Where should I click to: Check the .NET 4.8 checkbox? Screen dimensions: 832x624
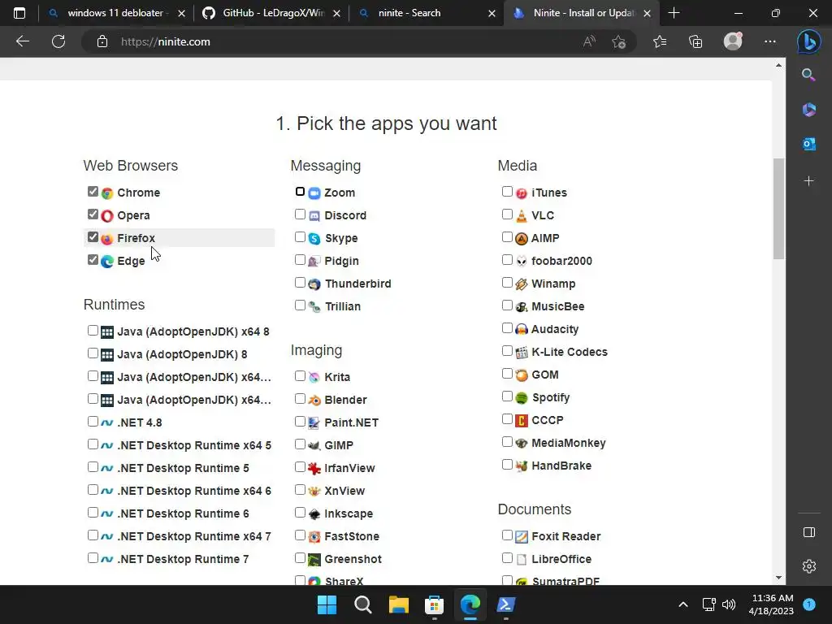pos(93,422)
